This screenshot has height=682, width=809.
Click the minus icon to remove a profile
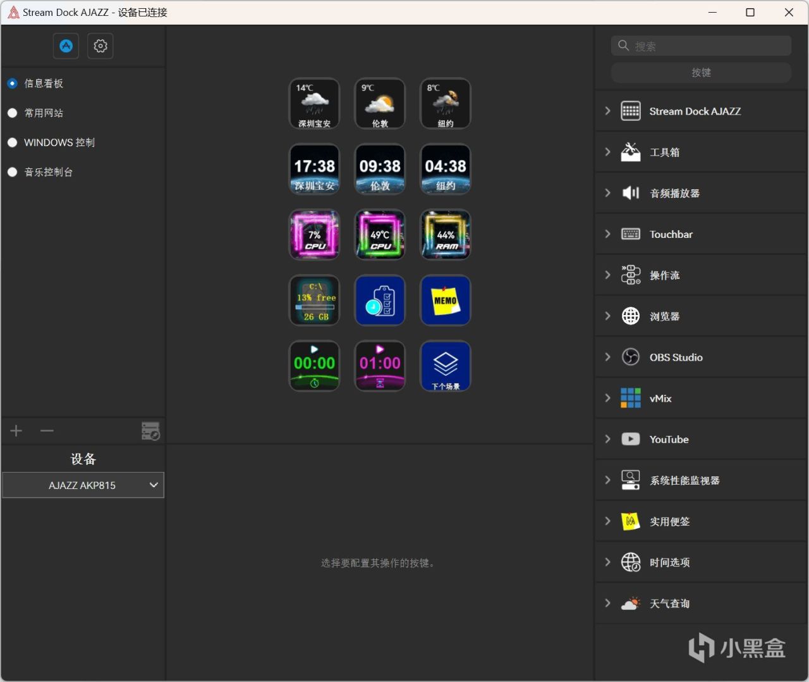point(47,431)
